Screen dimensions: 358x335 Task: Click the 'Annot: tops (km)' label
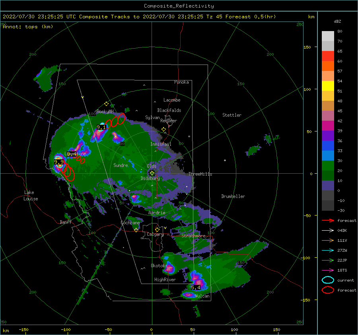(28, 27)
